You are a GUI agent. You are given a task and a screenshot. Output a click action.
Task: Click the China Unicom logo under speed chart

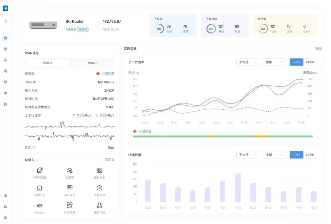(x=135, y=131)
